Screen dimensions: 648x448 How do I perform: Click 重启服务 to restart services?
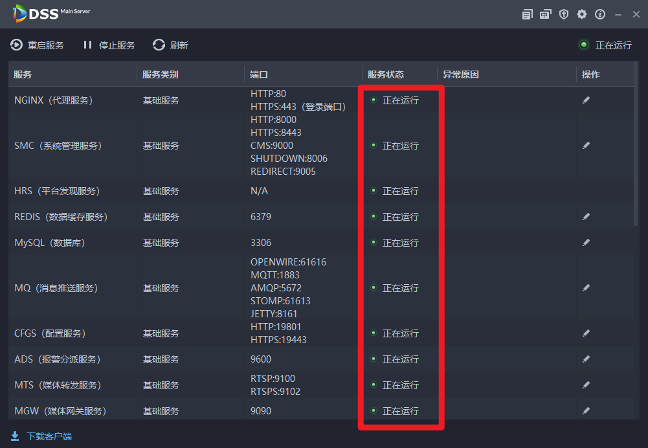(38, 45)
